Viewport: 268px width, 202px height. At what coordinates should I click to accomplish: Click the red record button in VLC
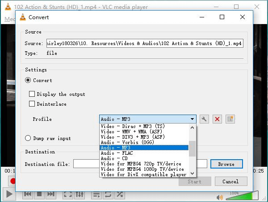coord(13,181)
